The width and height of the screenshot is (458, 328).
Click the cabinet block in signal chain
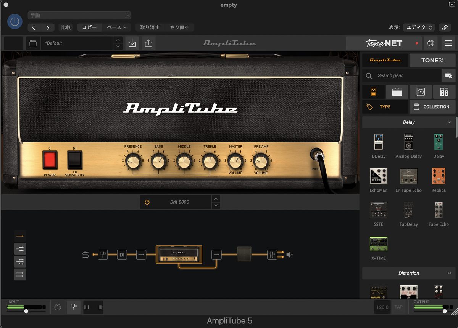click(244, 254)
